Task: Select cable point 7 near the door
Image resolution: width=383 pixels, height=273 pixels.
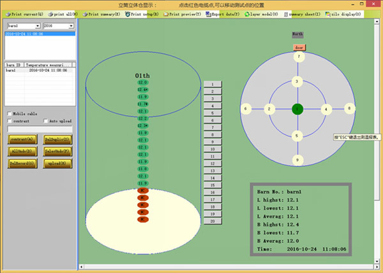Action: click(x=299, y=57)
